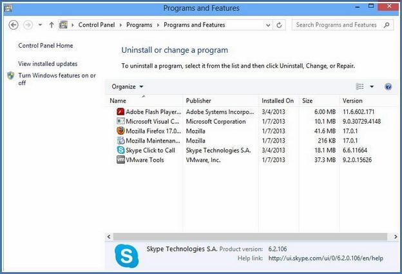The height and width of the screenshot is (274, 402).
Task: Click the Skype Click to Call icon
Action: [x=120, y=150]
